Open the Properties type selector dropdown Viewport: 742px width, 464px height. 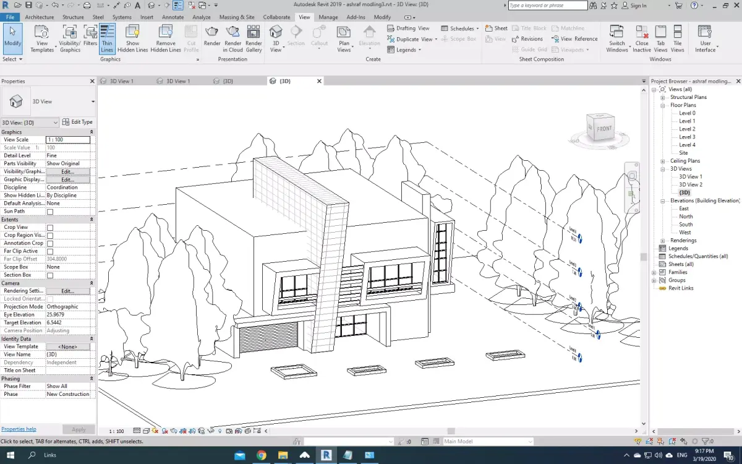[93, 101]
